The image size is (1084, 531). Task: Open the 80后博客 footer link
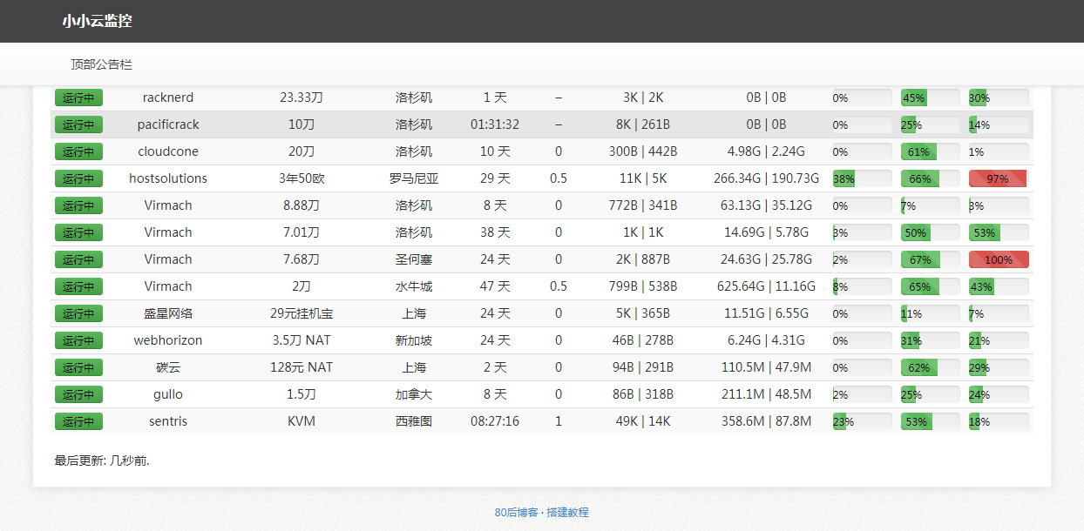516,512
